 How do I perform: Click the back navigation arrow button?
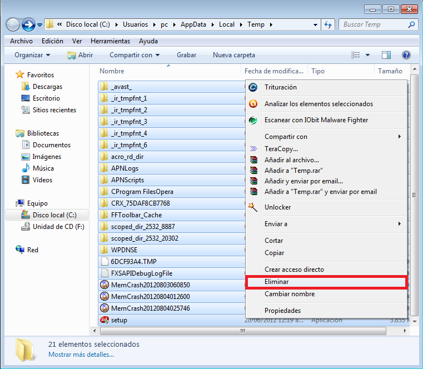click(13, 24)
